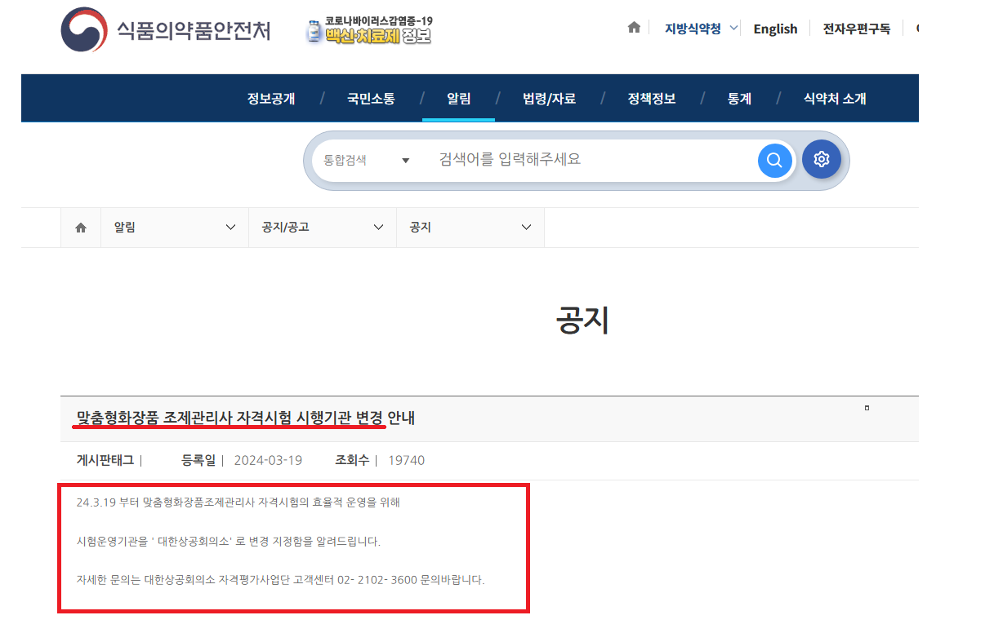The width and height of the screenshot is (1003, 633).
Task: Open the 식품의약품안전처 logo homepage link
Action: pyautogui.click(x=166, y=31)
